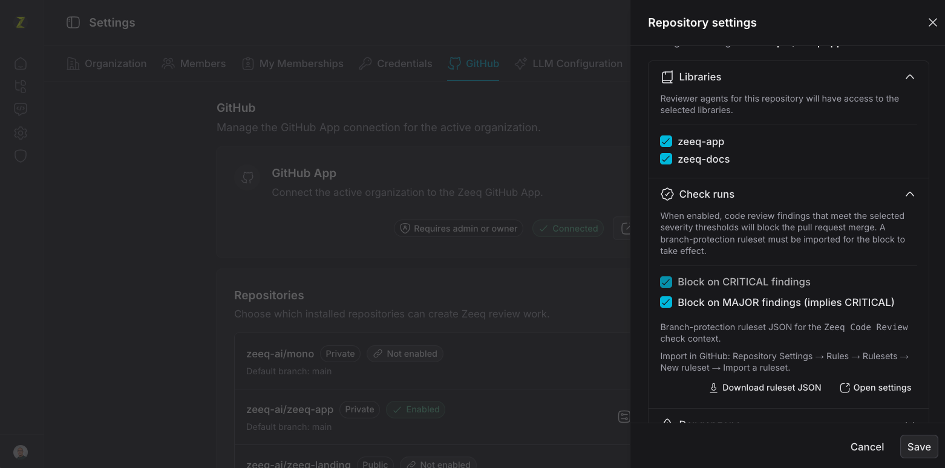
Task: Cancel repository settings changes
Action: [867, 447]
